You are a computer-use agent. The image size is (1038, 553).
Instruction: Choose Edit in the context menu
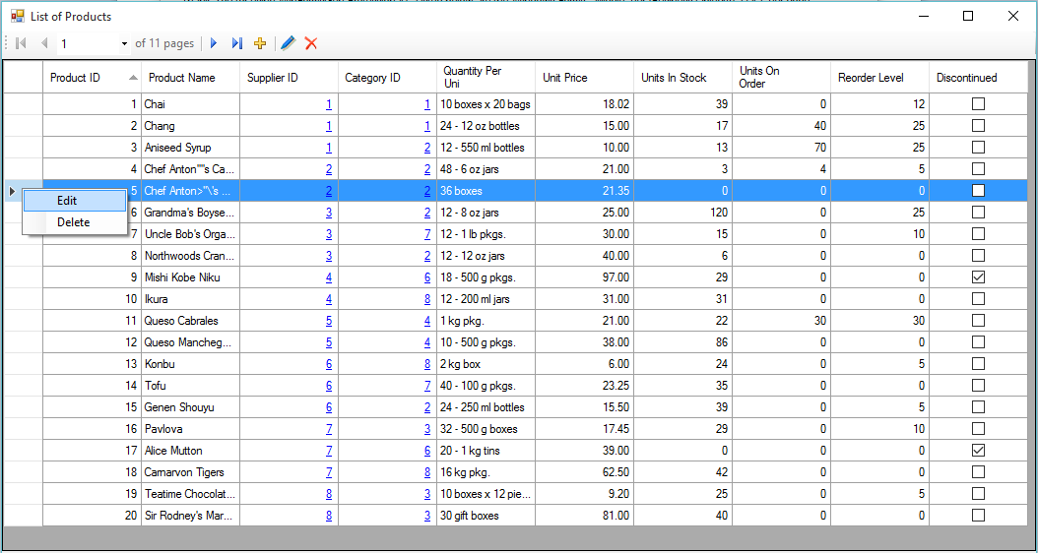74,201
